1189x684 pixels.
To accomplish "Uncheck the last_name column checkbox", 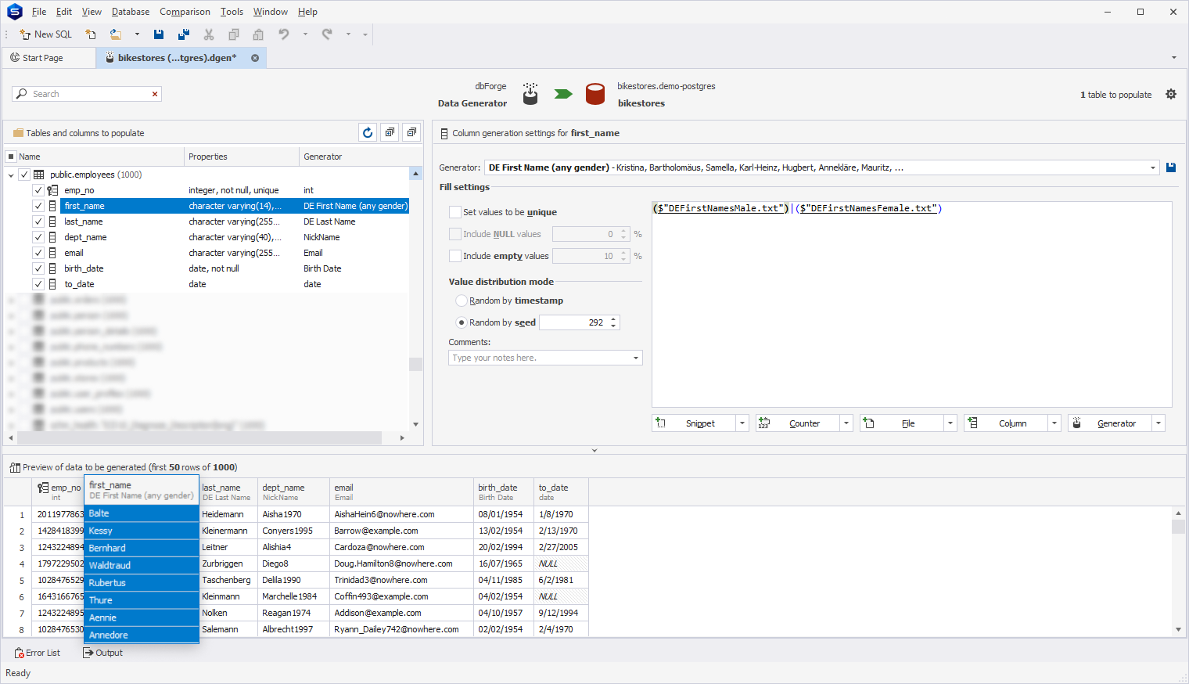I will pos(38,221).
